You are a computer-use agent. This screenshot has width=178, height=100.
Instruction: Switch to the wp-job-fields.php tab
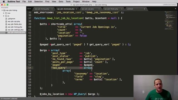click(111, 9)
